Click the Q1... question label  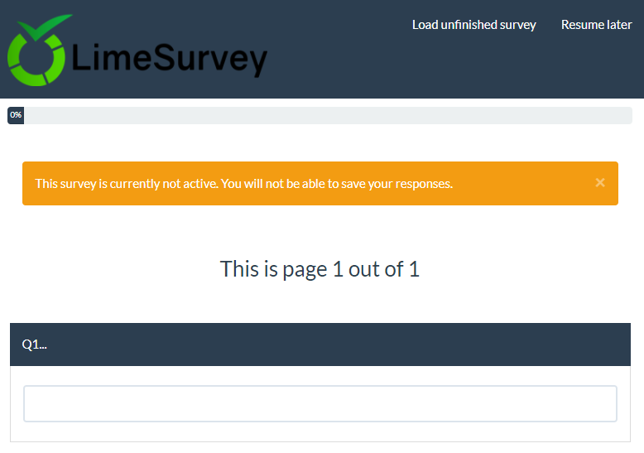34,345
